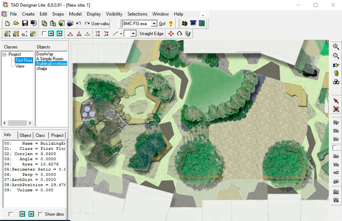342x221 pixels.
Task: Toggle the small checkbox in the right sidebar
Action: (x=334, y=147)
